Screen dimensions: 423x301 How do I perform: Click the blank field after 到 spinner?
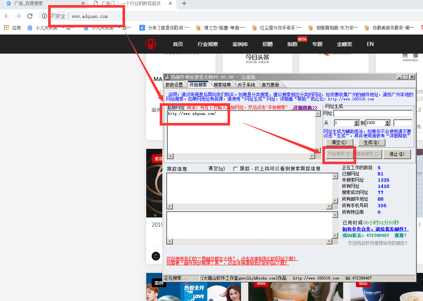[x=403, y=123]
